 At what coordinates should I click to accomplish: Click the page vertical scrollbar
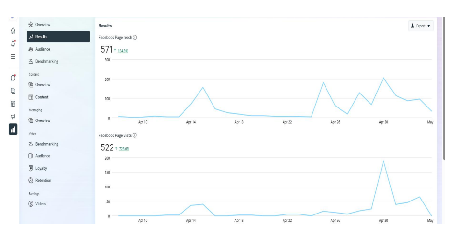(x=444, y=88)
